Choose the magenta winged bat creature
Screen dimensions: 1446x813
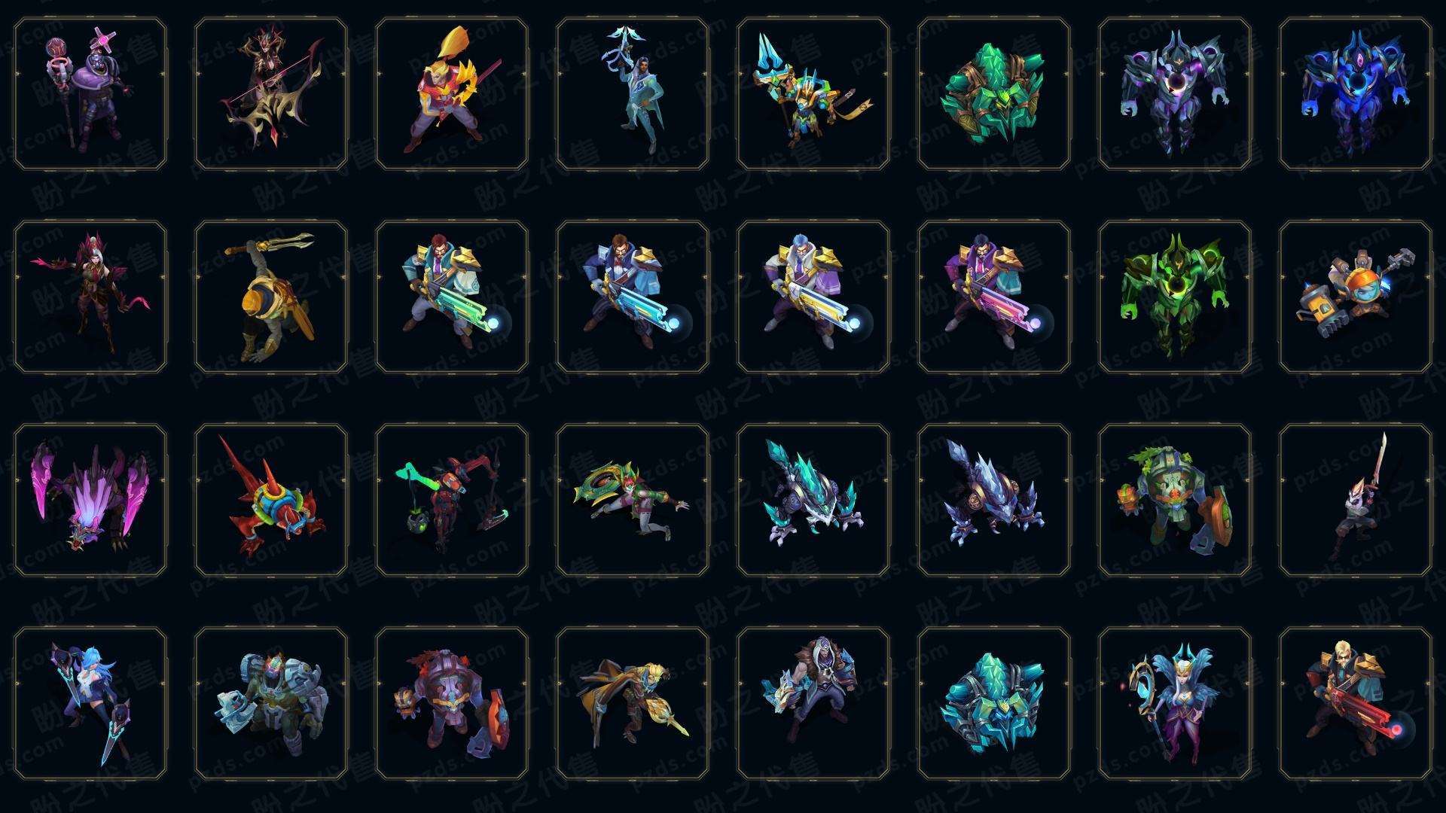(x=90, y=500)
